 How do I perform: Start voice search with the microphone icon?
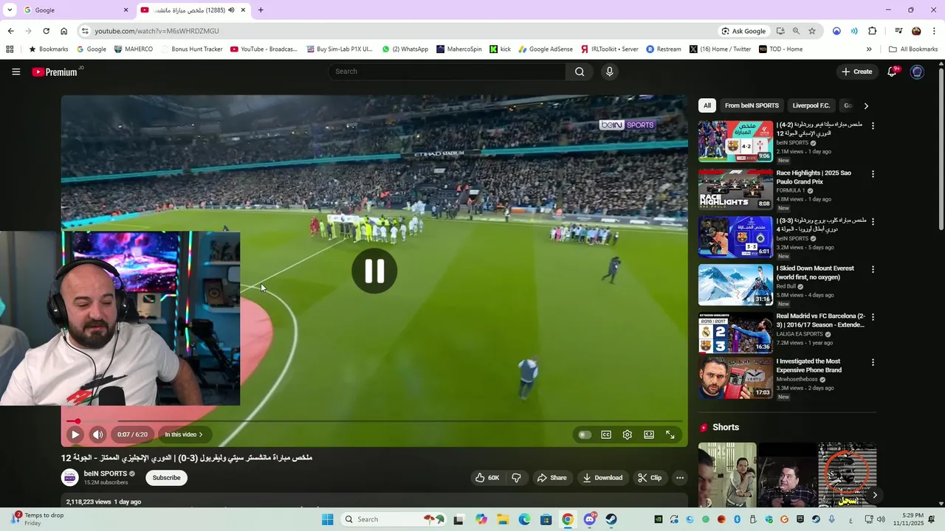(609, 72)
